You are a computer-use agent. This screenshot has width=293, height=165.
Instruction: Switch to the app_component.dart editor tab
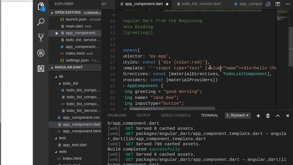point(144,4)
